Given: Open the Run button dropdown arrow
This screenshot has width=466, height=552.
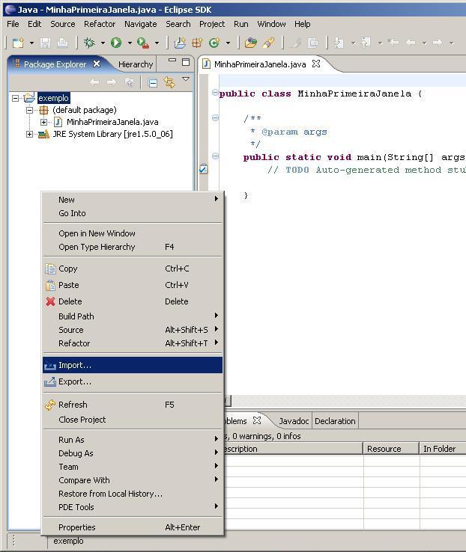Looking at the screenshot, I should [130, 43].
